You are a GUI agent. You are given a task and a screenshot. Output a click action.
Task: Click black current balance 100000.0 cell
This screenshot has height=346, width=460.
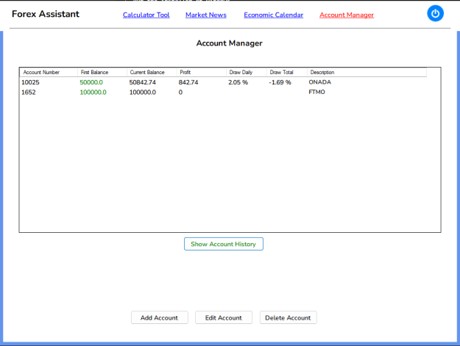(143, 93)
